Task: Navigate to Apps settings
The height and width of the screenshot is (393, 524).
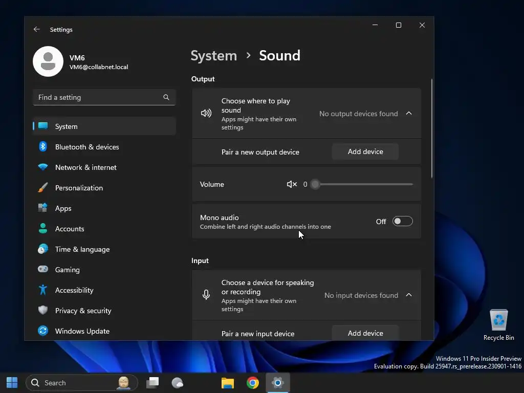Action: tap(104, 208)
